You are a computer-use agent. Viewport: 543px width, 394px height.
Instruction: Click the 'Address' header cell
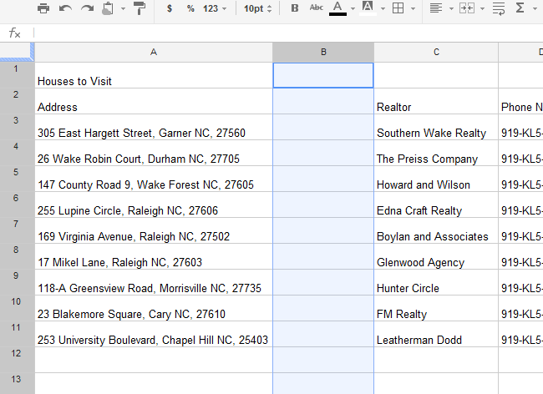pyautogui.click(x=154, y=101)
